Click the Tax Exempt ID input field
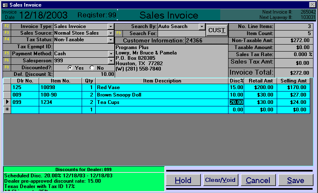Image resolution: width=318 pixels, height=193 pixels. pos(84,47)
